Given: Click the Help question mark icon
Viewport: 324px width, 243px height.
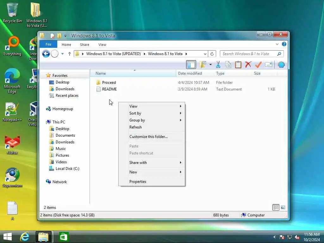Looking at the screenshot, I should (x=284, y=44).
